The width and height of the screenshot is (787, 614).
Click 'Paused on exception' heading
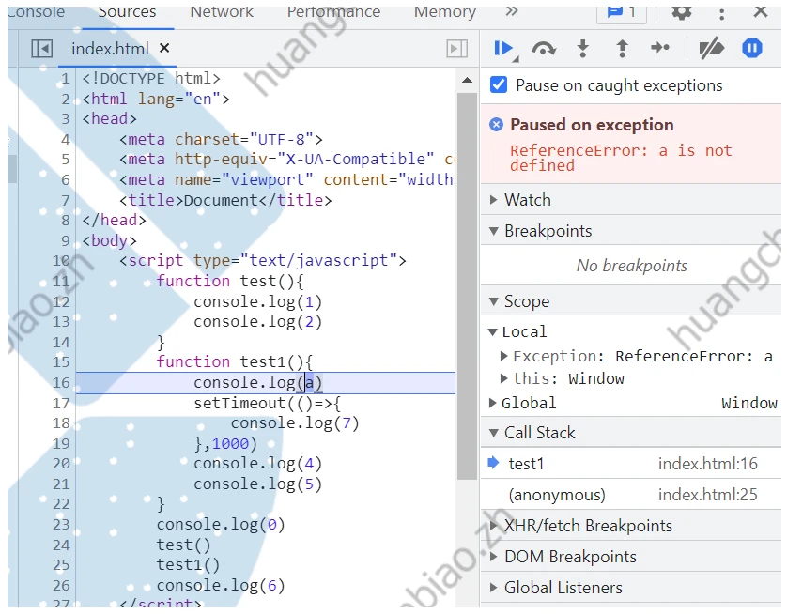pyautogui.click(x=592, y=125)
